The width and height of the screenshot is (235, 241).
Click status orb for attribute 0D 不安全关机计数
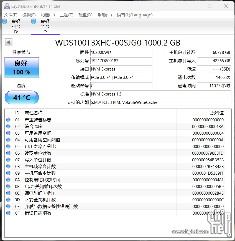[x=8, y=200]
